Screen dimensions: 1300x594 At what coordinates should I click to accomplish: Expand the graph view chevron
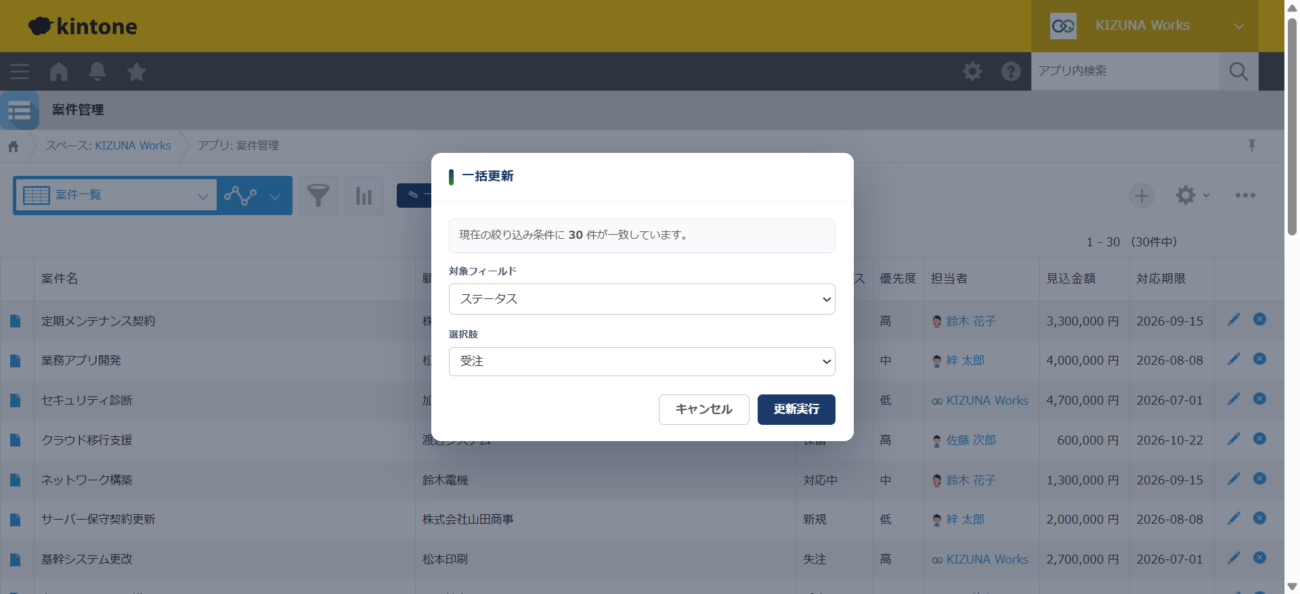pyautogui.click(x=275, y=196)
